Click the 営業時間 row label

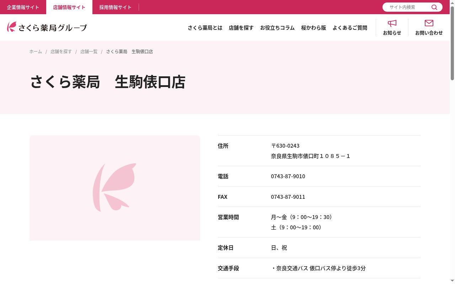click(x=228, y=217)
